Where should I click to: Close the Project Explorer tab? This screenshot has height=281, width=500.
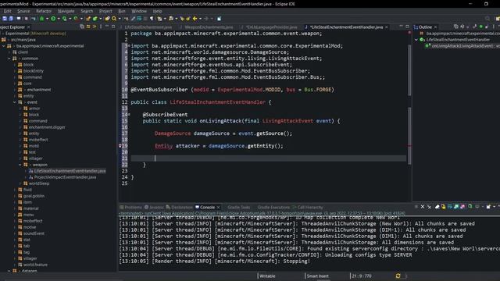click(28, 27)
